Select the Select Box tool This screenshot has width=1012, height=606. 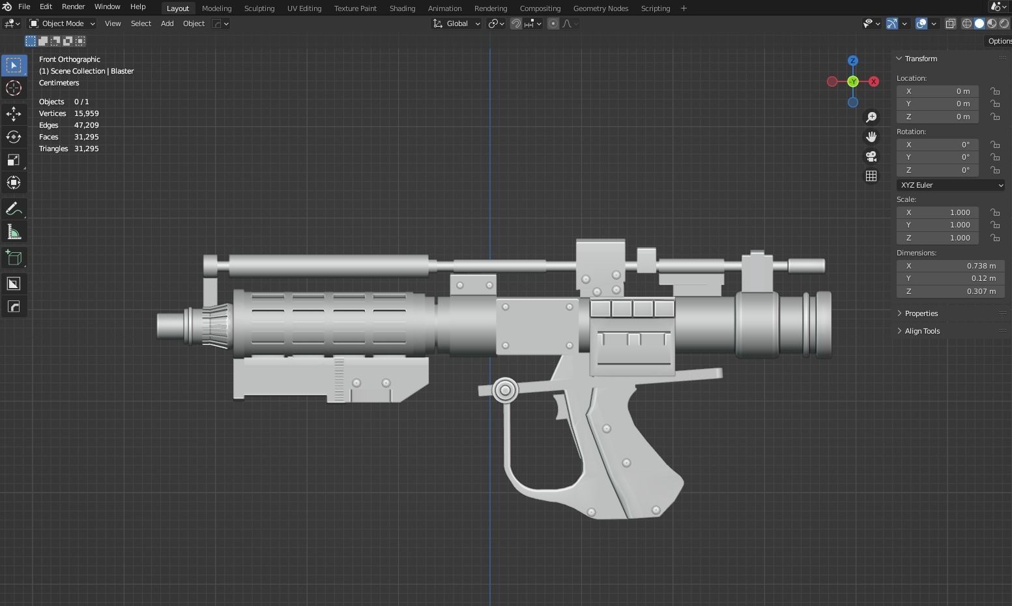pos(14,65)
